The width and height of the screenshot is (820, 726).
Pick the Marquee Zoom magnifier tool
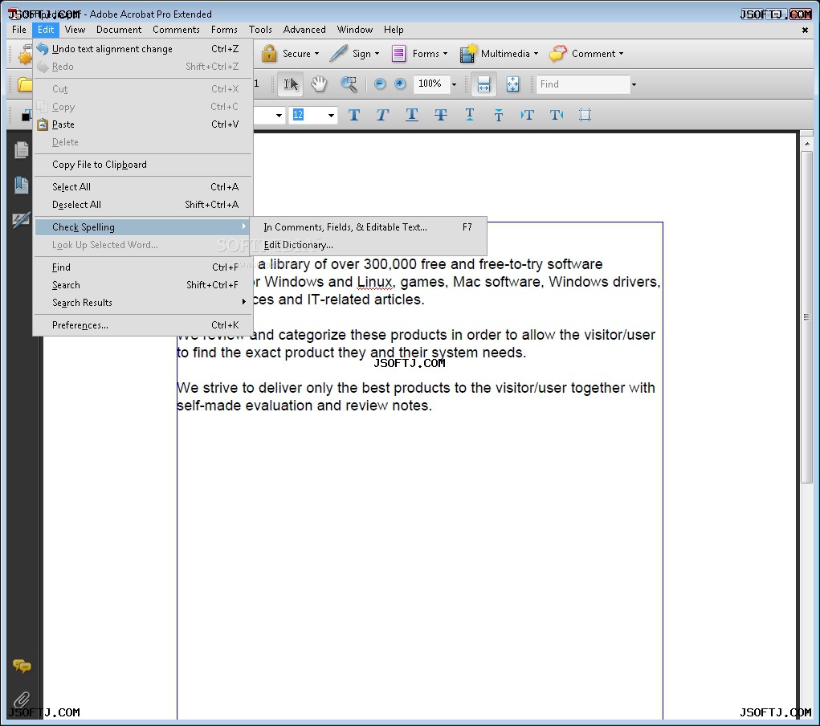coord(349,84)
